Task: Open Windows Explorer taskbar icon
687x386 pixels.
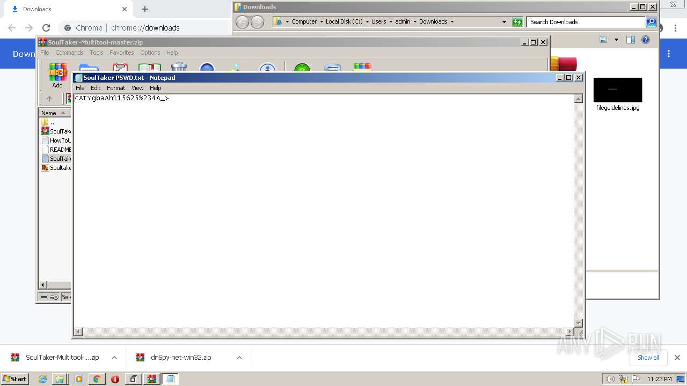Action: [59, 379]
